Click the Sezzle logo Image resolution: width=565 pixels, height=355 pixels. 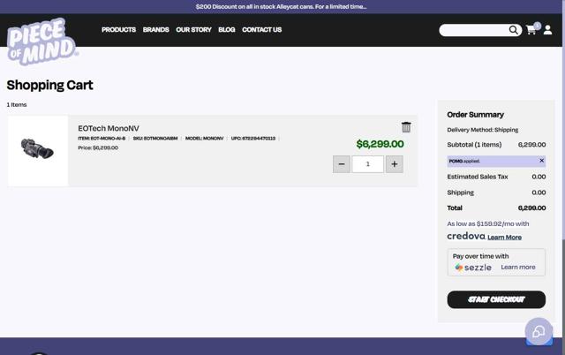[473, 268]
